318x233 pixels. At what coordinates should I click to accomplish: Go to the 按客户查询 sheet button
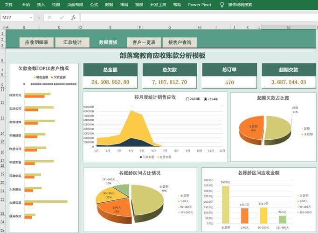(x=180, y=42)
